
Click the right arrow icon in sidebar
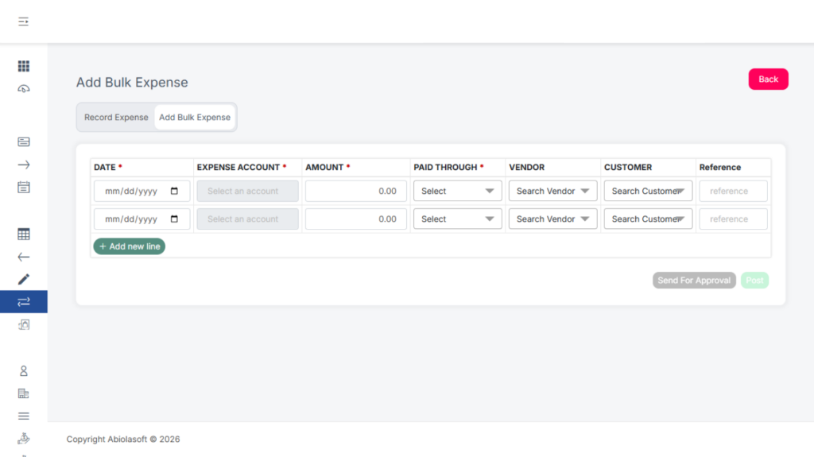[x=24, y=165]
